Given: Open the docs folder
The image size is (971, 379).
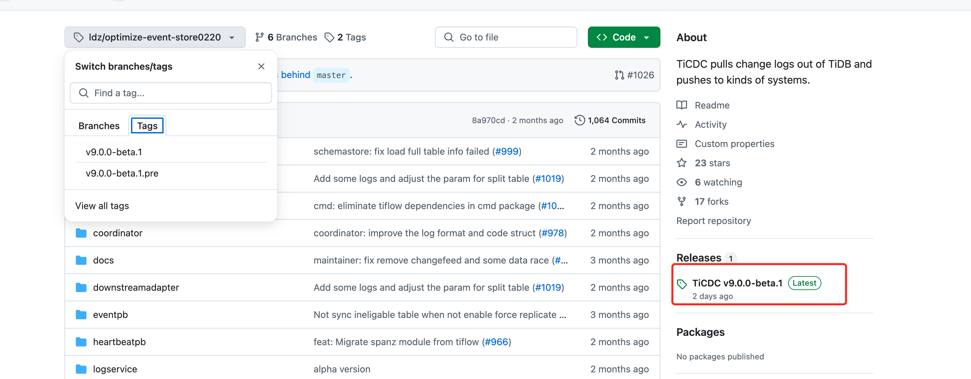Looking at the screenshot, I should (103, 260).
